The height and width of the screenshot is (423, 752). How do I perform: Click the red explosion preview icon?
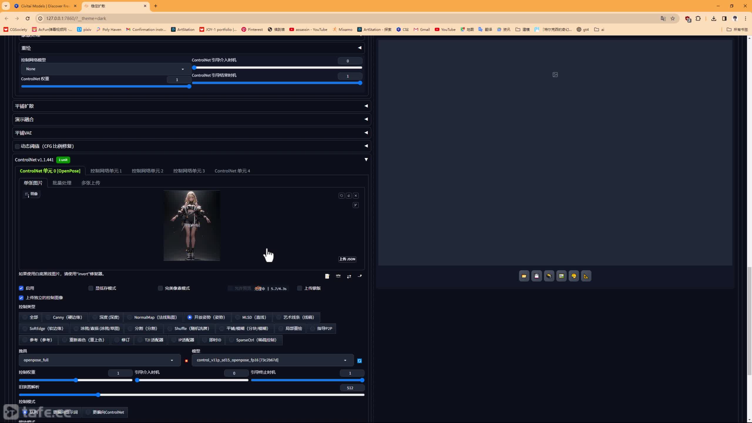tap(186, 361)
